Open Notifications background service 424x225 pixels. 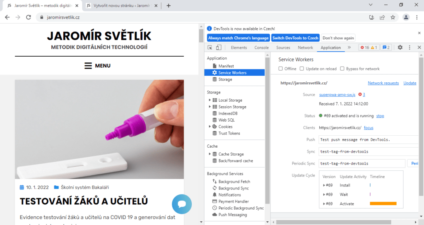229,195
